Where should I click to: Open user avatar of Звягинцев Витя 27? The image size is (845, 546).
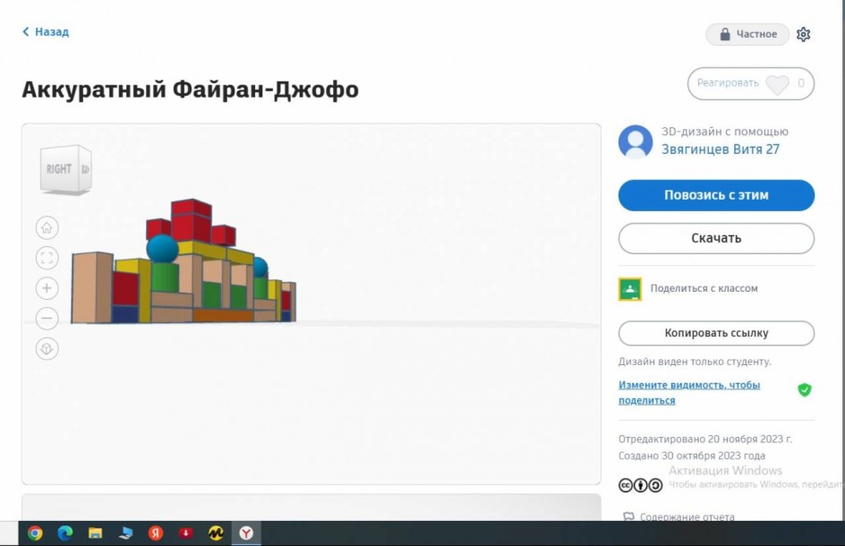636,141
